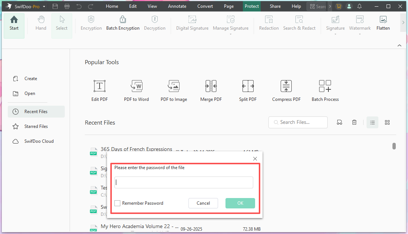
Task: Expand the SwifDoo-Pro title dropdown arrow
Action: [x=44, y=7]
